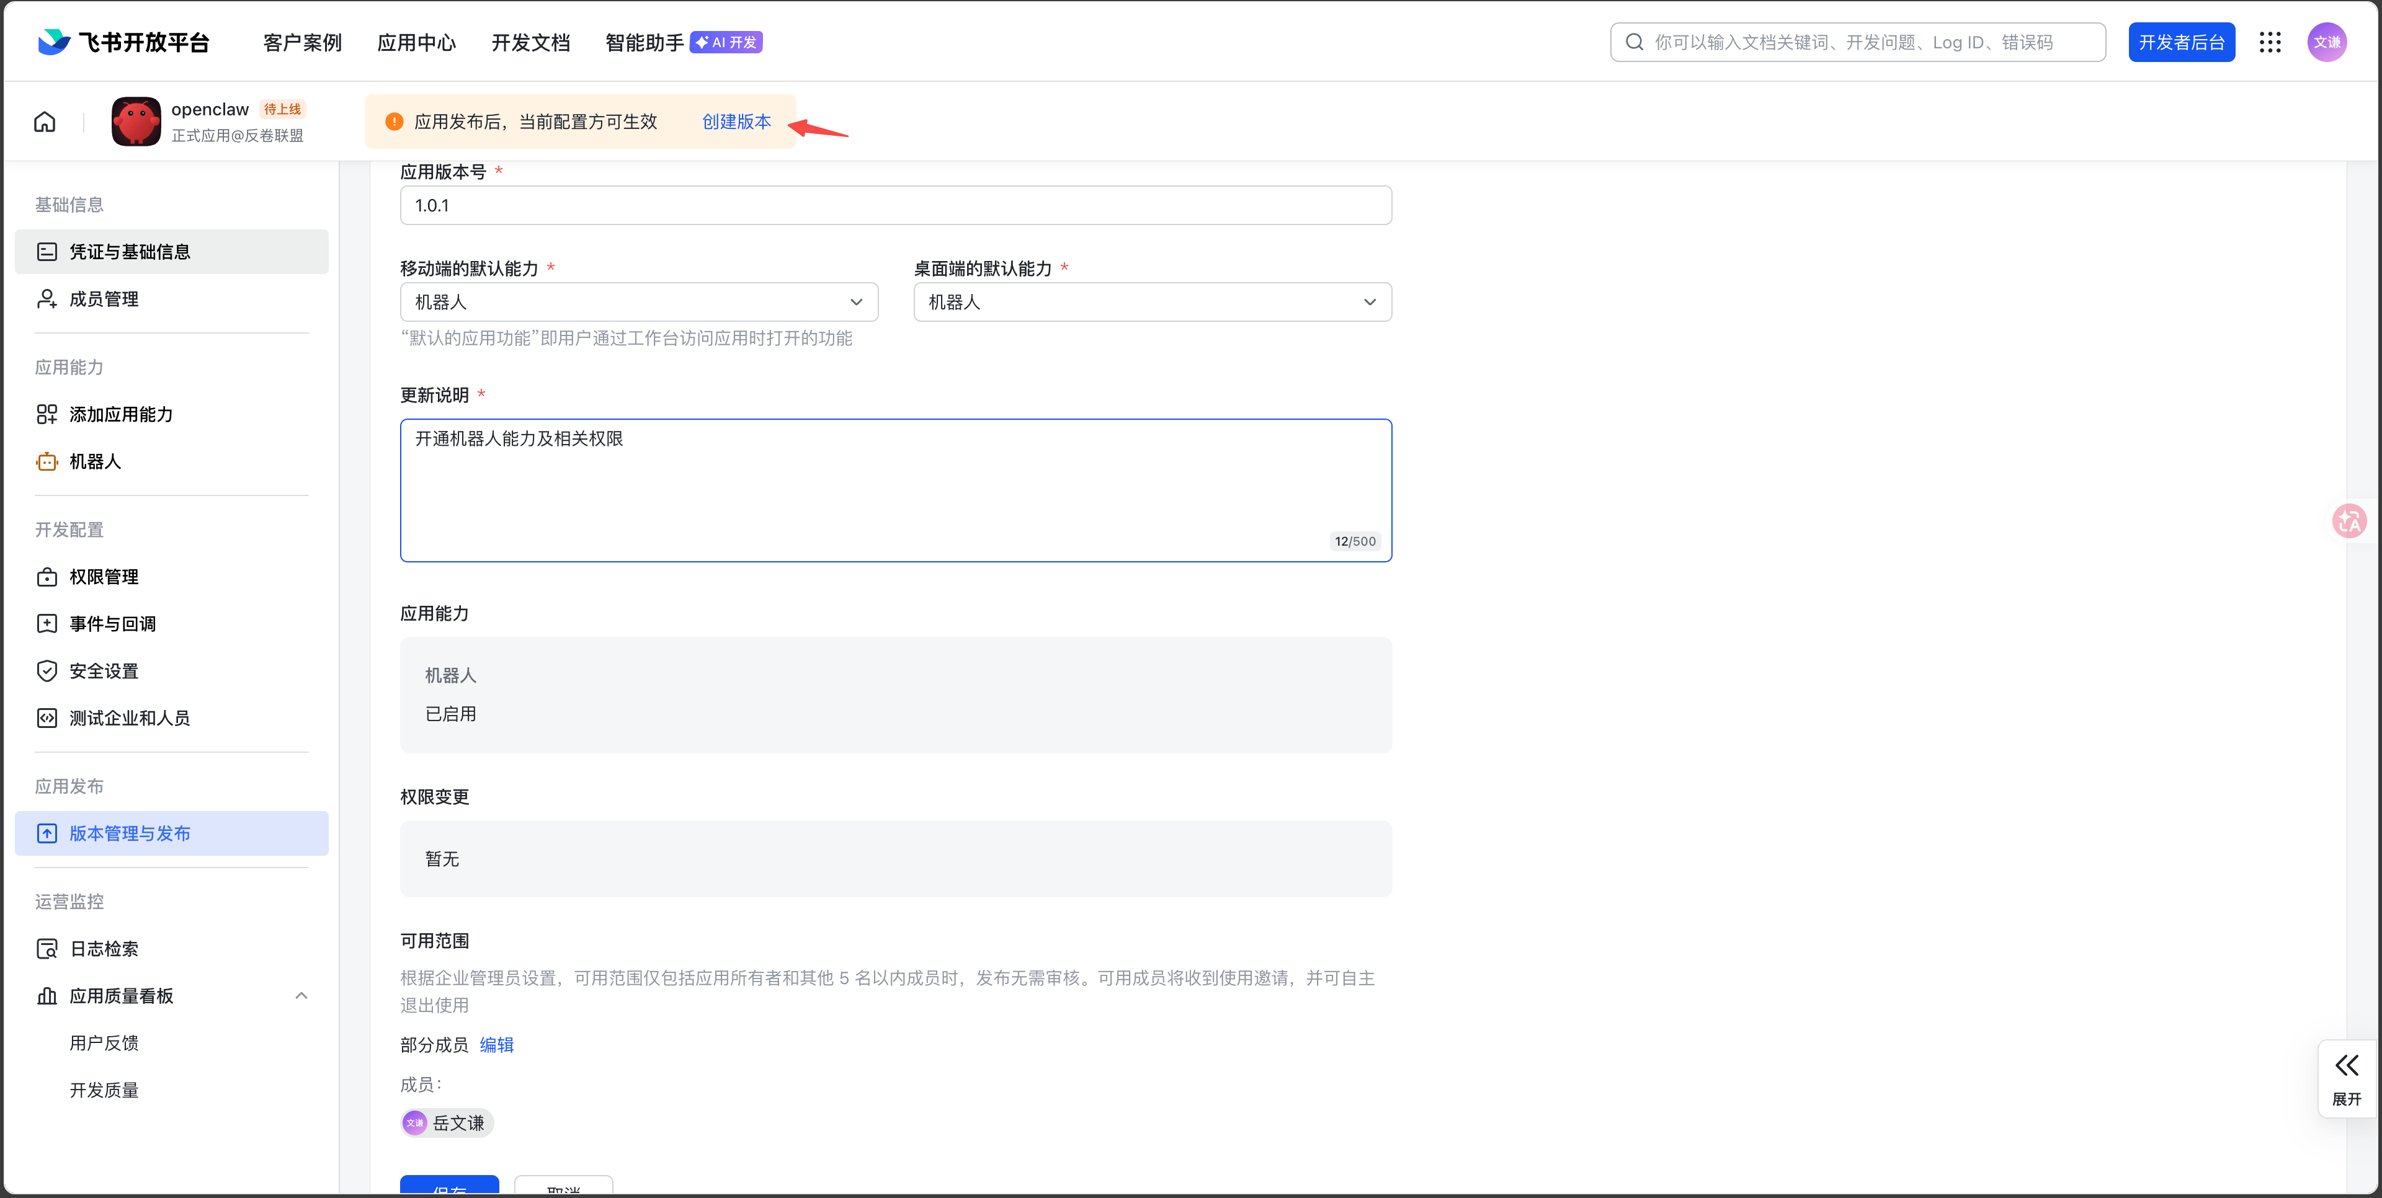Click the 12/500 character counter
The width and height of the screenshot is (2382, 1198).
pos(1355,542)
